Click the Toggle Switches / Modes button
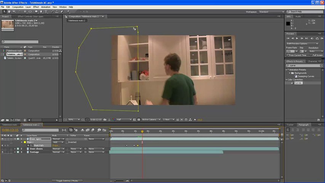325x183 pixels. pos(67,180)
